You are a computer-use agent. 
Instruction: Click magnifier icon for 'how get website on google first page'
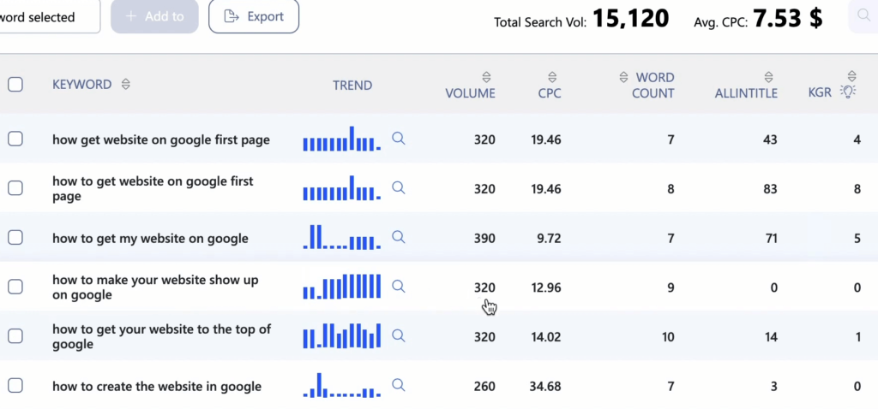point(398,139)
